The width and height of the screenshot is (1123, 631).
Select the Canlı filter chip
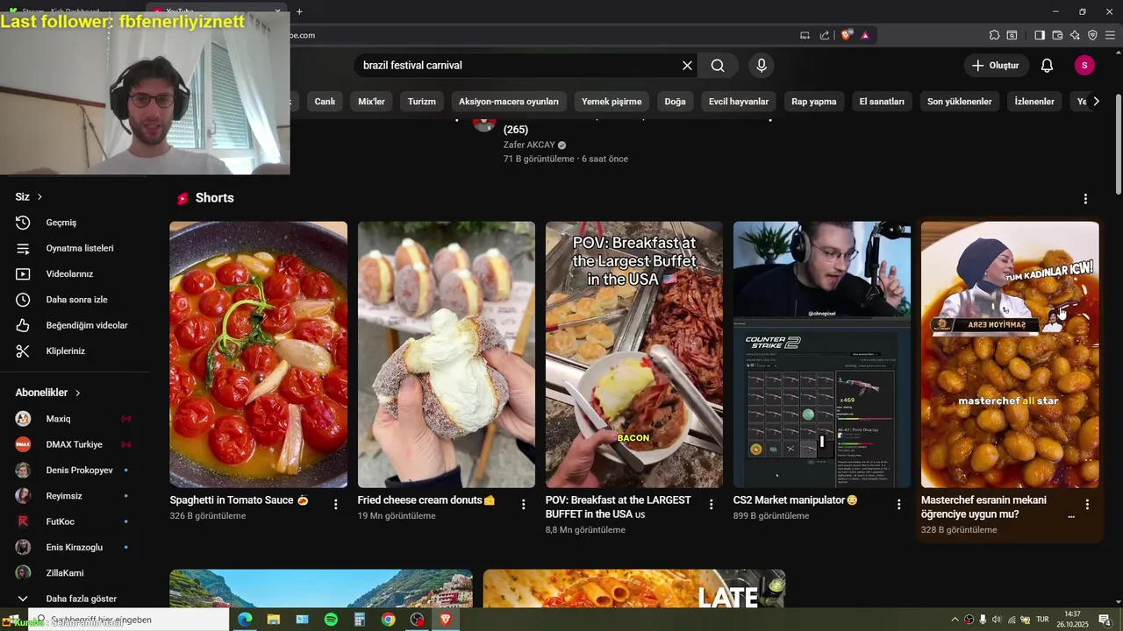(x=325, y=102)
